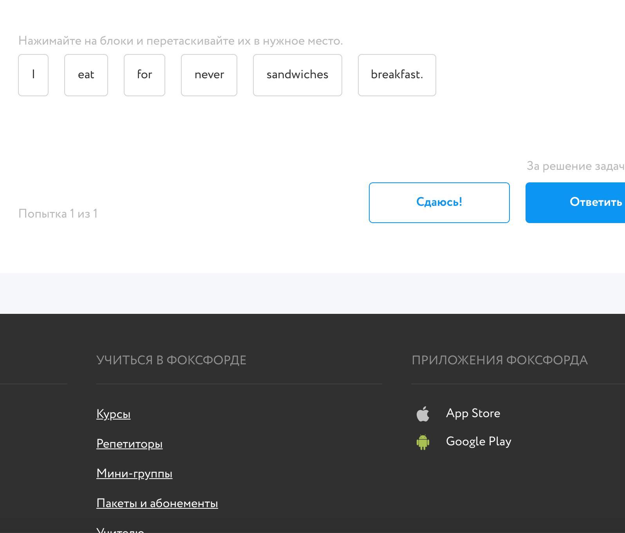
Task: Go to the "Репетиторы" footer link
Action: [130, 444]
